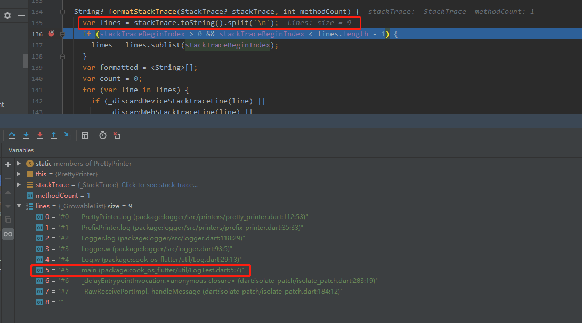The width and height of the screenshot is (582, 323).
Task: Select the Variables panel tab
Action: coord(20,150)
